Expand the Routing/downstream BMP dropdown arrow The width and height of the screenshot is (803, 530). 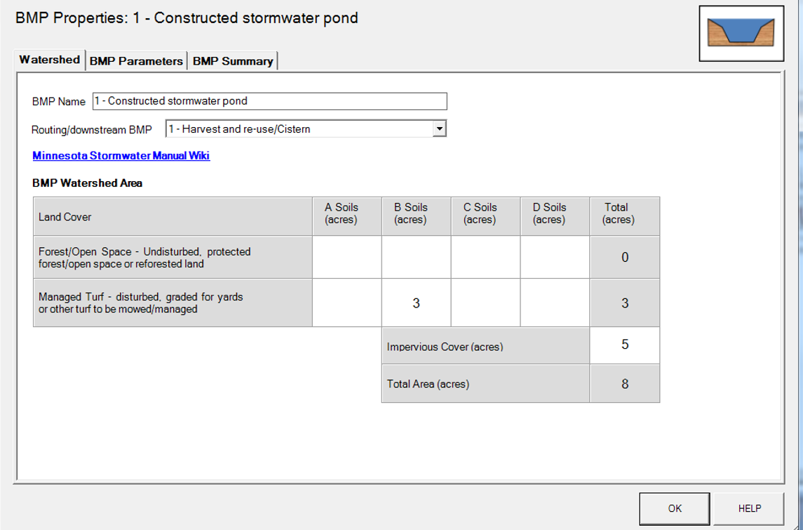pos(439,128)
